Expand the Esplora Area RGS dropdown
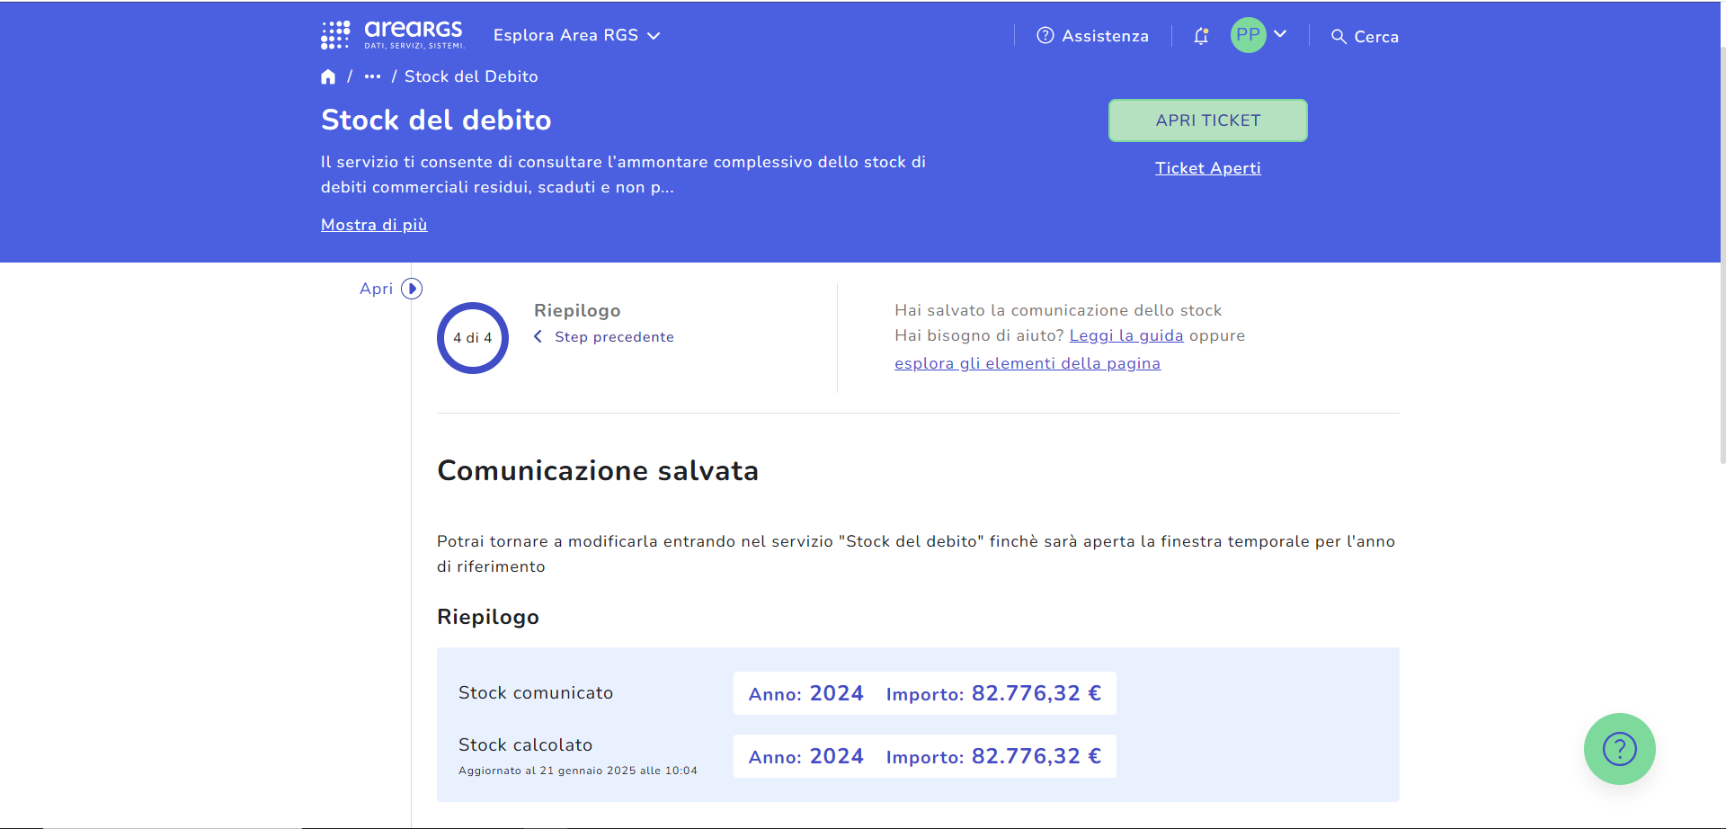 (576, 35)
